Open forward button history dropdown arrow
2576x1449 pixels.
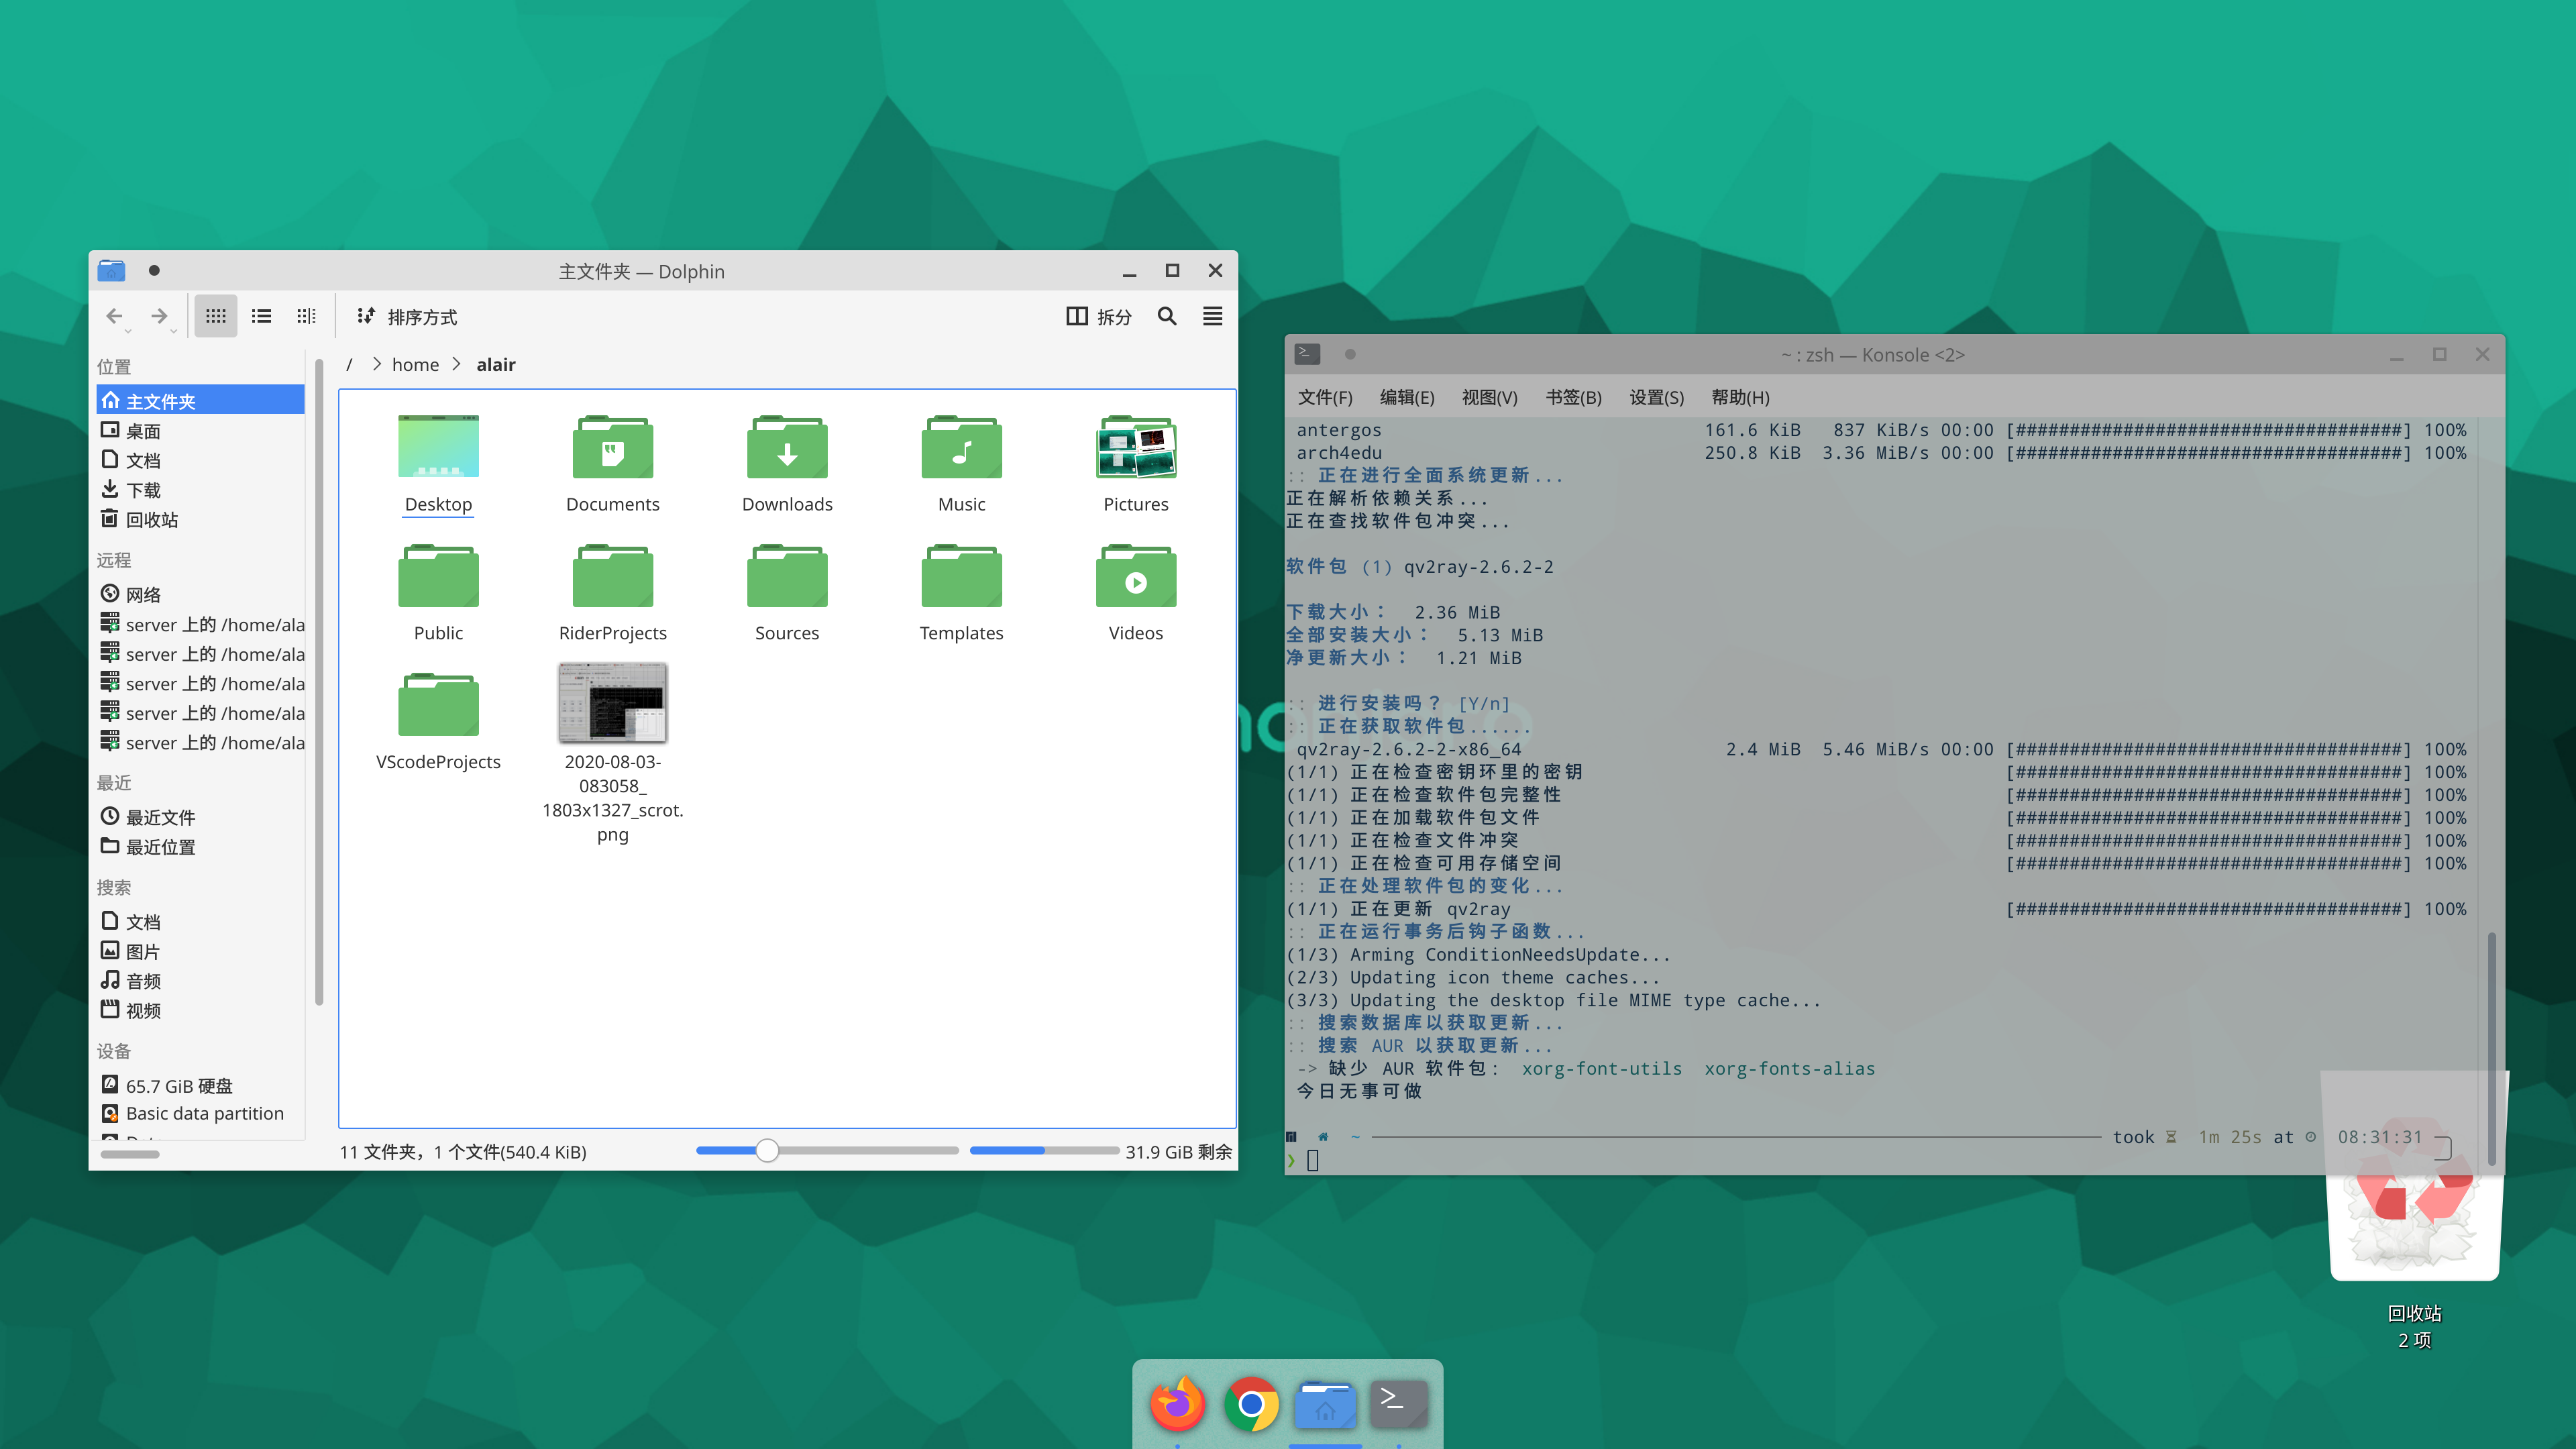174,331
